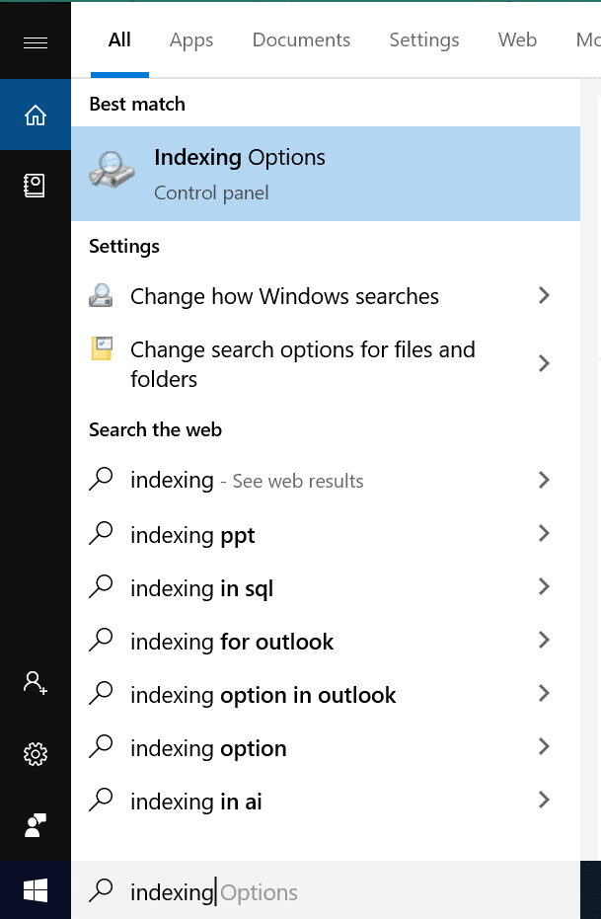Select the Settings filter tab
The height and width of the screenshot is (919, 601).
(x=424, y=40)
